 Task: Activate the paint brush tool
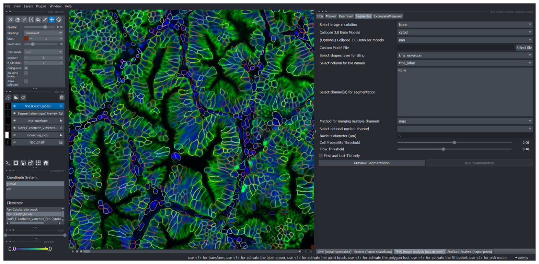coord(24,20)
